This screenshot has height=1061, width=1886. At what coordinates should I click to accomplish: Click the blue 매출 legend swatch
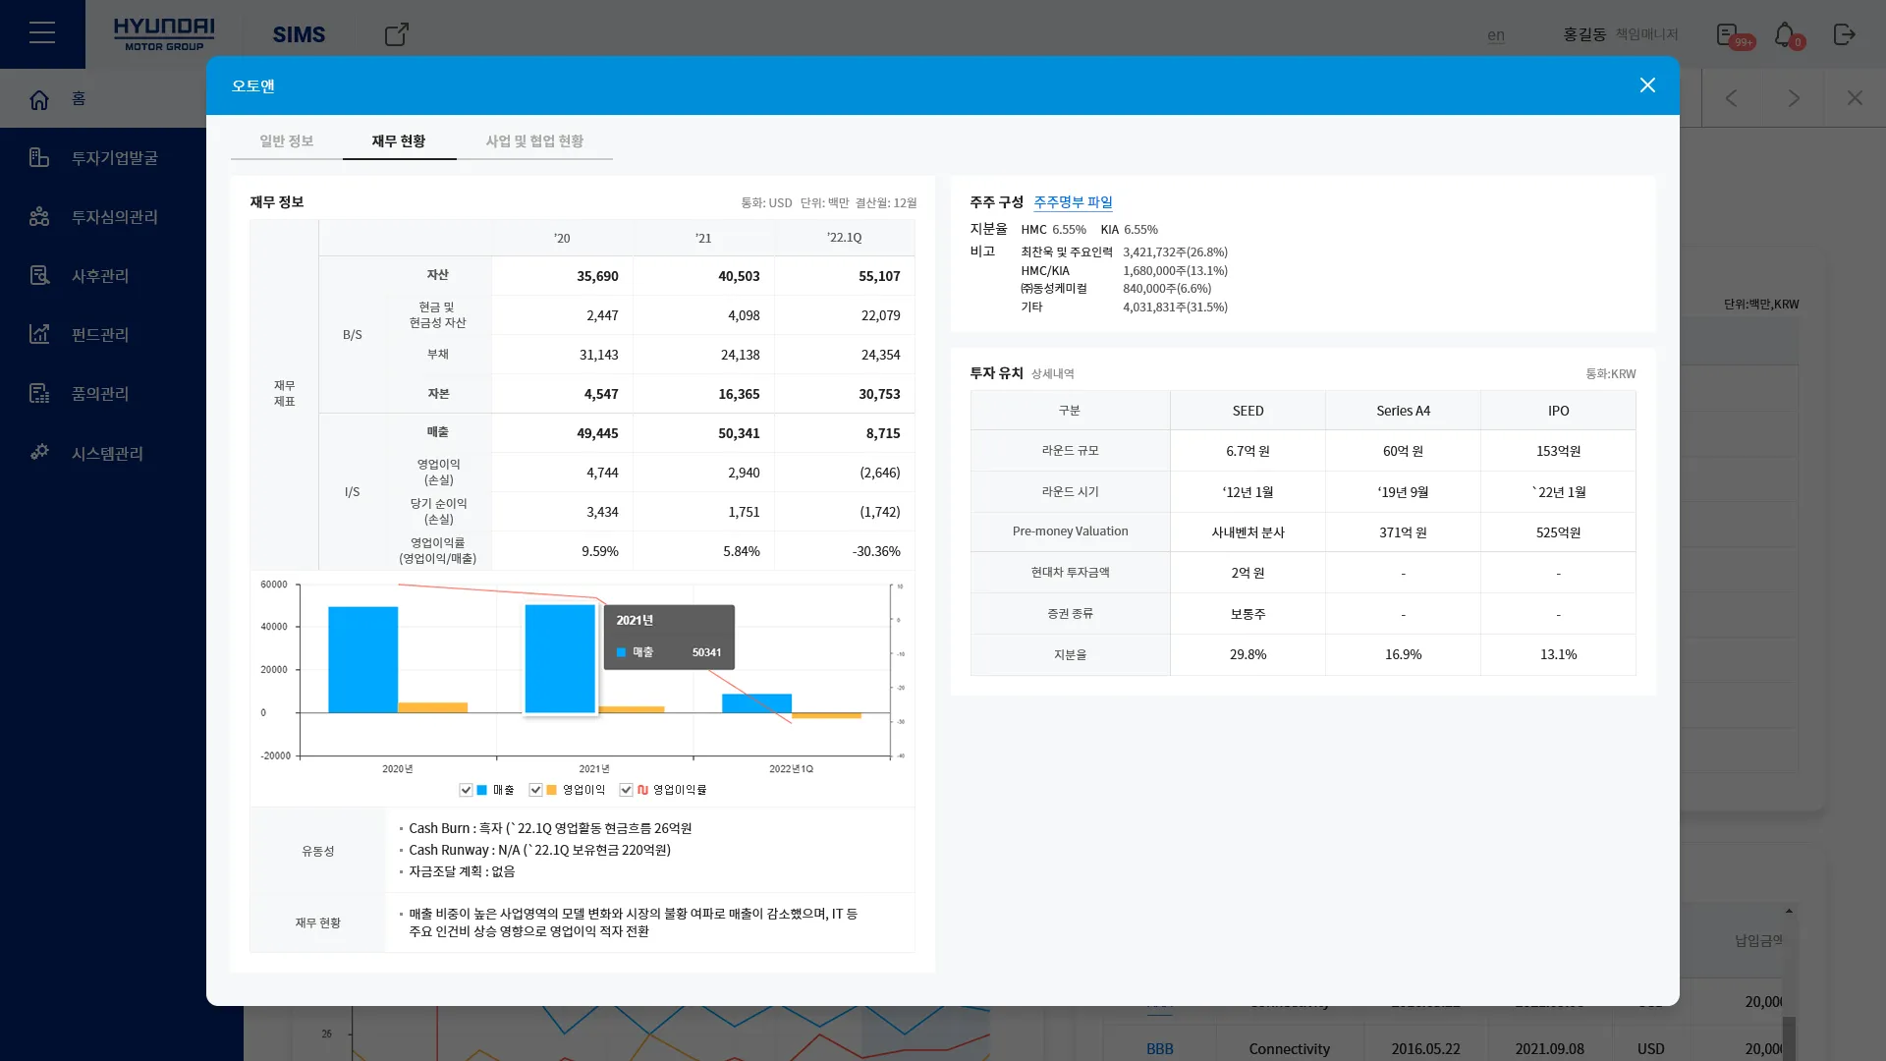click(482, 790)
